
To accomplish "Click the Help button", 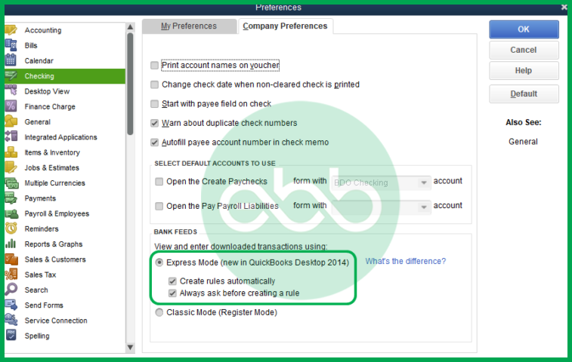I will click(x=524, y=71).
